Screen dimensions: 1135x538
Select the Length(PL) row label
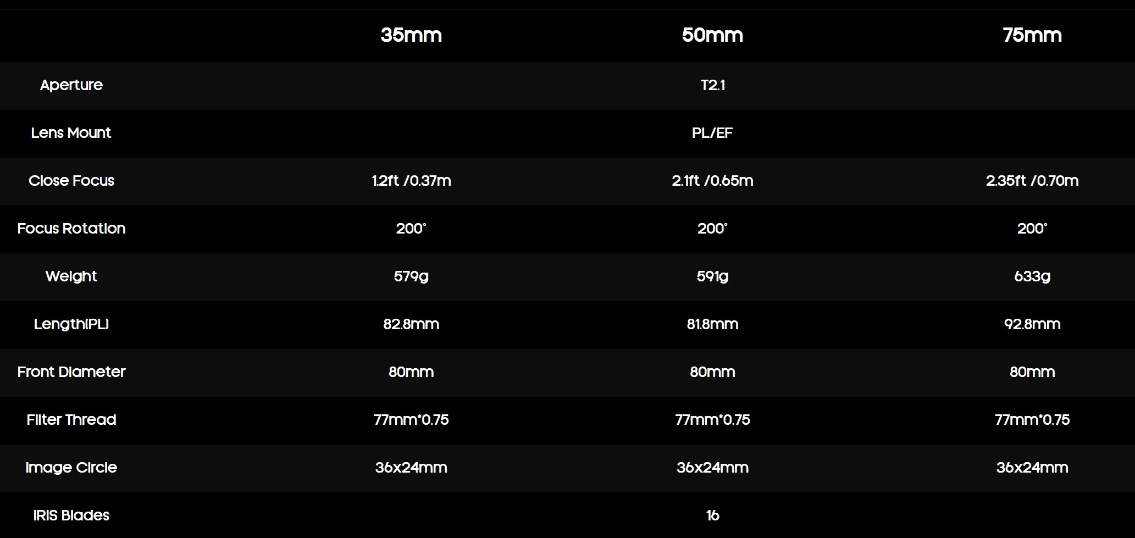click(71, 324)
